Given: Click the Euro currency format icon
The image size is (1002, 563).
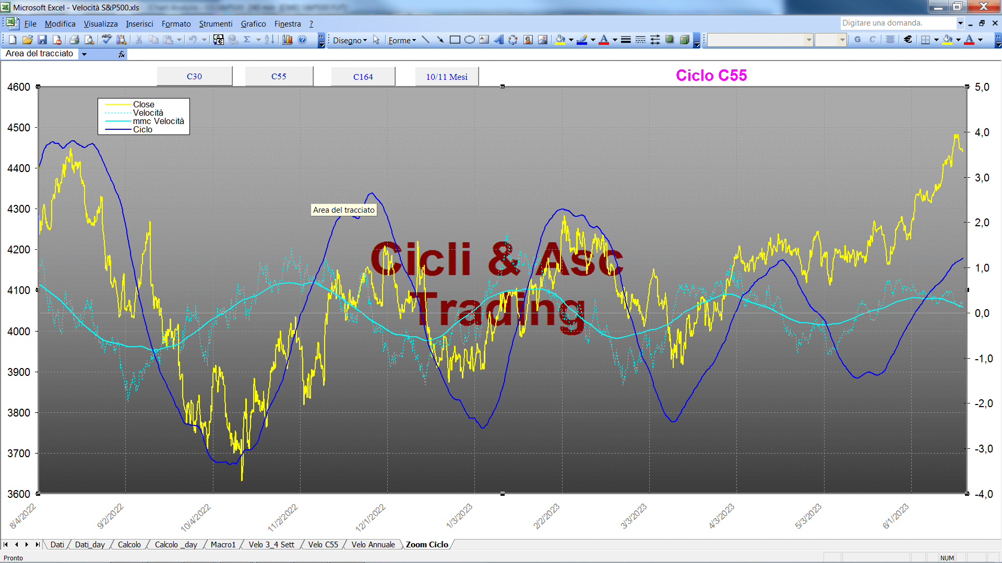Looking at the screenshot, I should click(x=908, y=40).
